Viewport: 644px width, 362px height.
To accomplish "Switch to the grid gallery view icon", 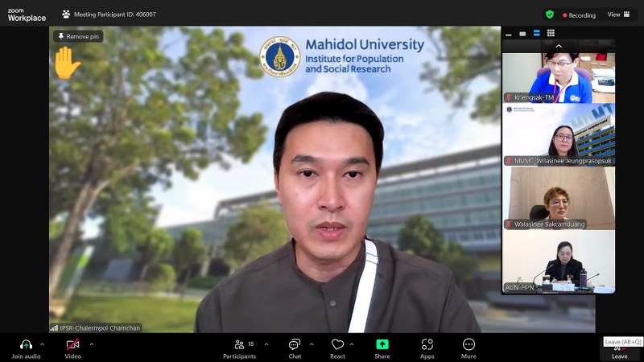I will (551, 33).
